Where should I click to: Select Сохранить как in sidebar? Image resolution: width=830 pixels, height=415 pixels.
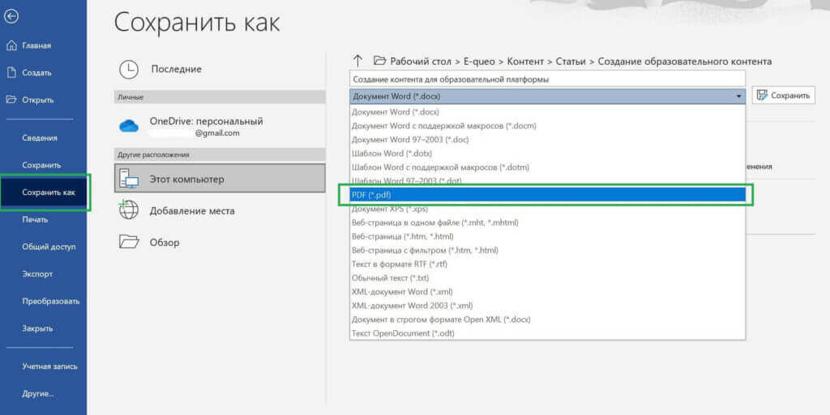tap(49, 193)
